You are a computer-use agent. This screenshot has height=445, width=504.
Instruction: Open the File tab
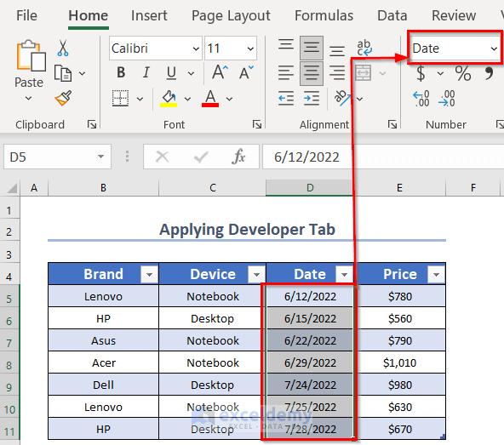[x=26, y=15]
